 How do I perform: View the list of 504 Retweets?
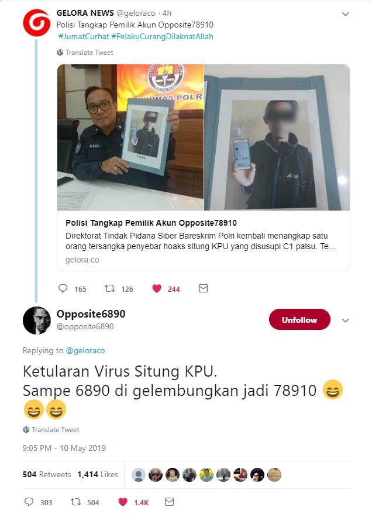(47, 474)
